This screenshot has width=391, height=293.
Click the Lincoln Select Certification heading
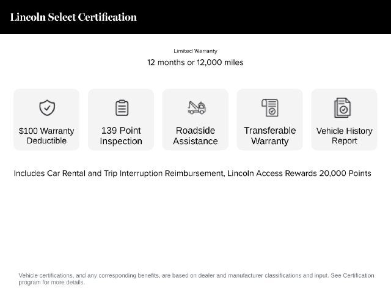73,17
